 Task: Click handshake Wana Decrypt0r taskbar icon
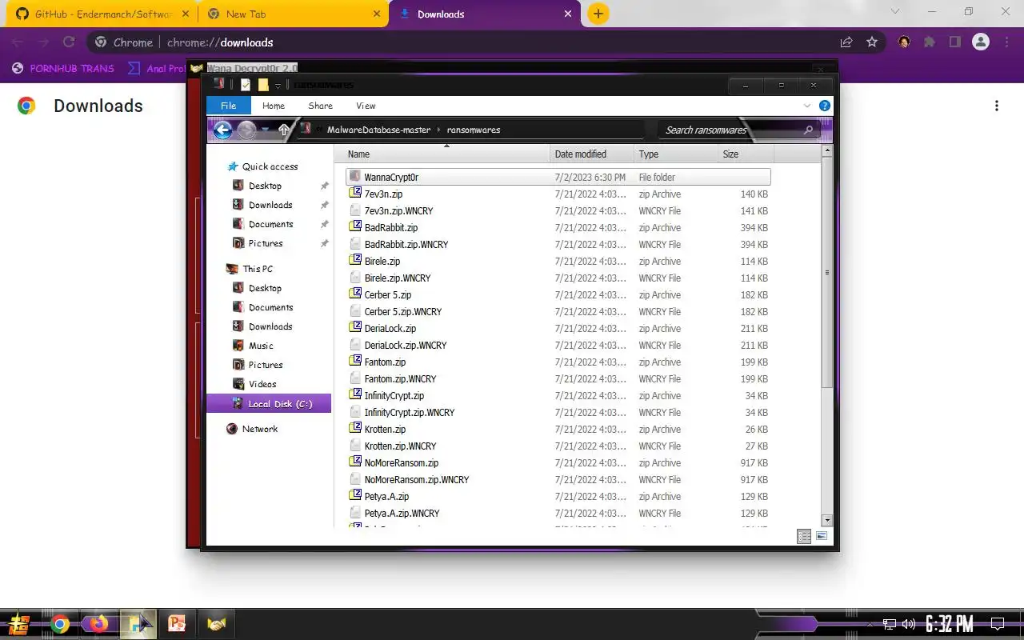tap(216, 623)
